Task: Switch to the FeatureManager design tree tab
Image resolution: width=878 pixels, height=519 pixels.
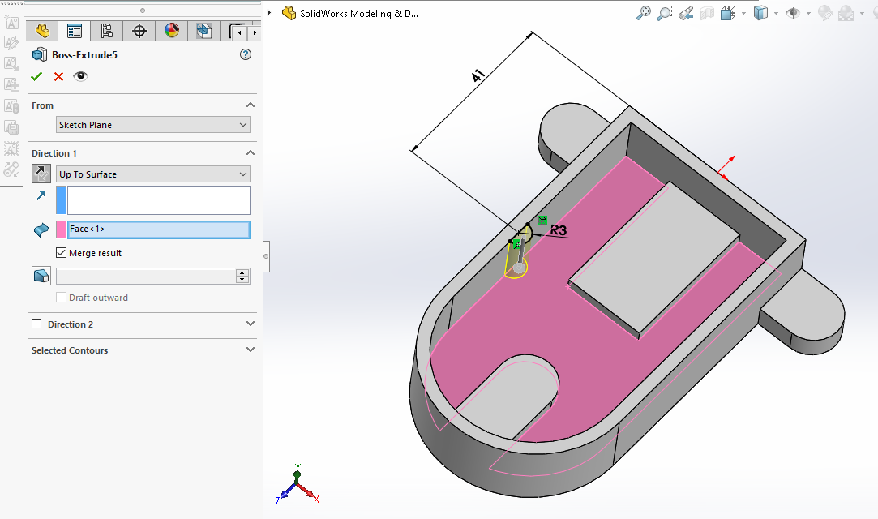Action: [42, 31]
